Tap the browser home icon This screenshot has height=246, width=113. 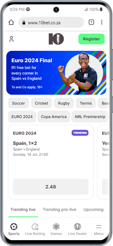[11, 22]
